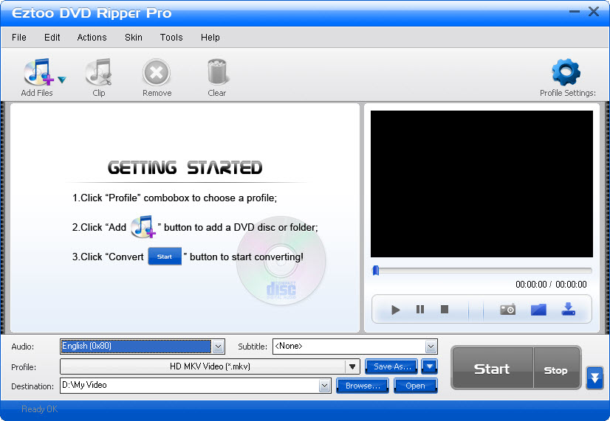The image size is (610, 421).
Task: Minimize the Eztoo DVD Ripper window
Action: (x=575, y=12)
